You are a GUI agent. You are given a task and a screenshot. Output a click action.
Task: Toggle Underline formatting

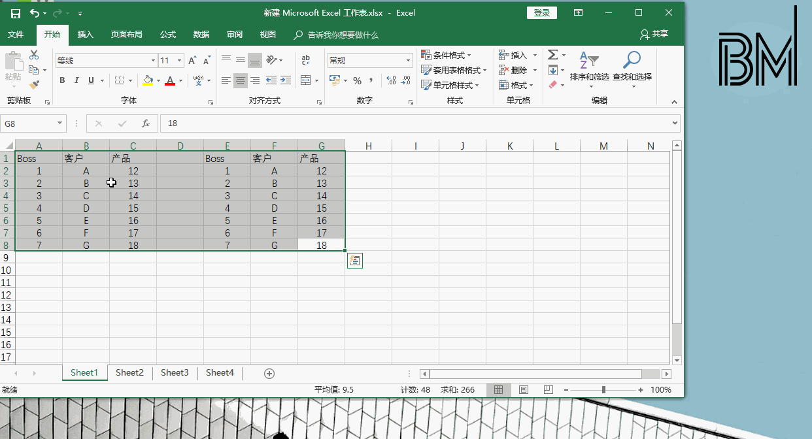tap(91, 80)
